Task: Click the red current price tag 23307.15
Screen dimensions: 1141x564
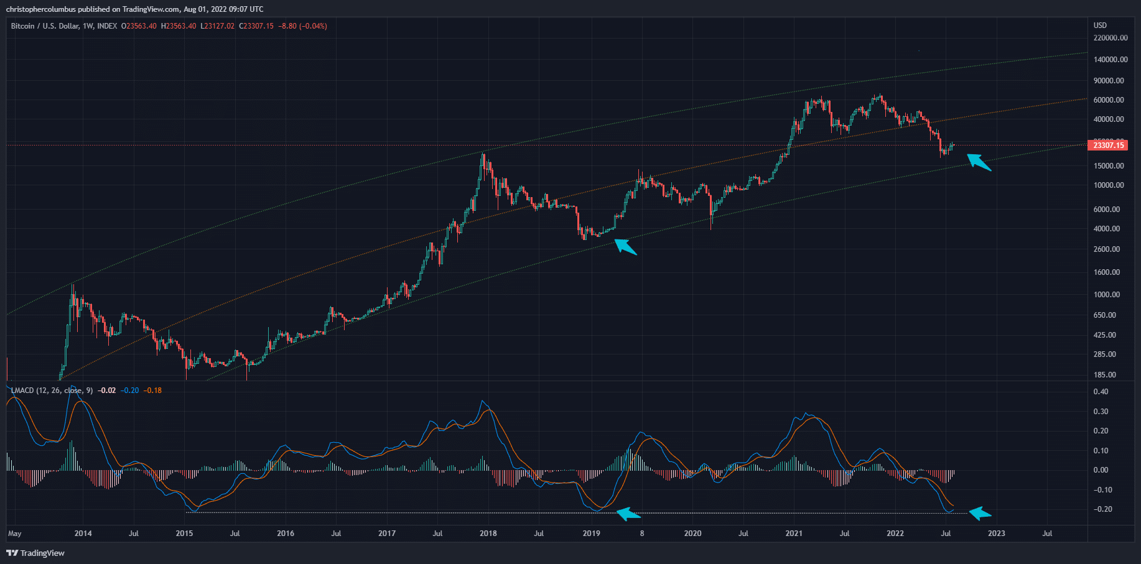Action: click(1109, 145)
